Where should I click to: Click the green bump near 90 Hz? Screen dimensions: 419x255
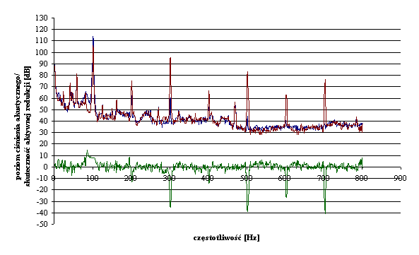point(87,151)
